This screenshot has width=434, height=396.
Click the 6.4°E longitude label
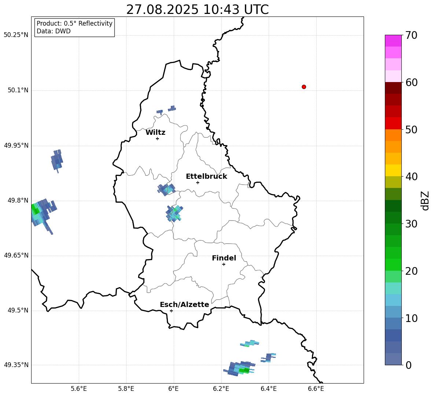coord(268,389)
